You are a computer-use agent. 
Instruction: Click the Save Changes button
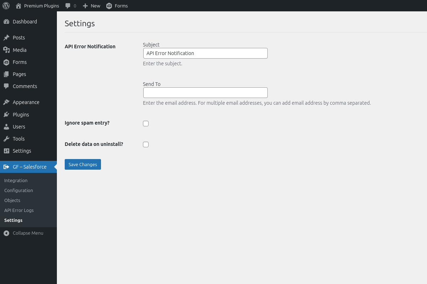click(x=82, y=164)
